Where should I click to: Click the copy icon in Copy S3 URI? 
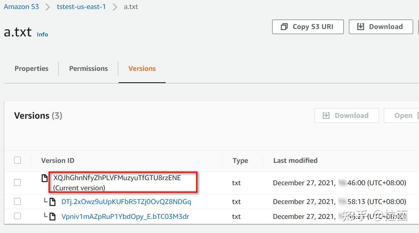[x=284, y=27]
